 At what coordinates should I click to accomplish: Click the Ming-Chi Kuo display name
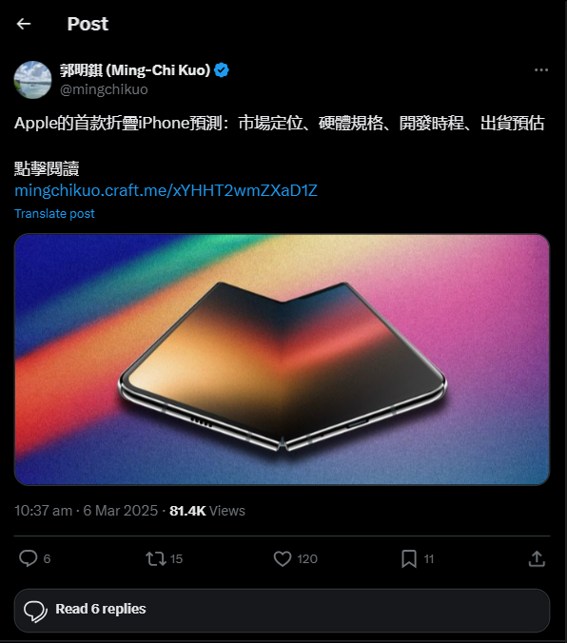tap(135, 70)
